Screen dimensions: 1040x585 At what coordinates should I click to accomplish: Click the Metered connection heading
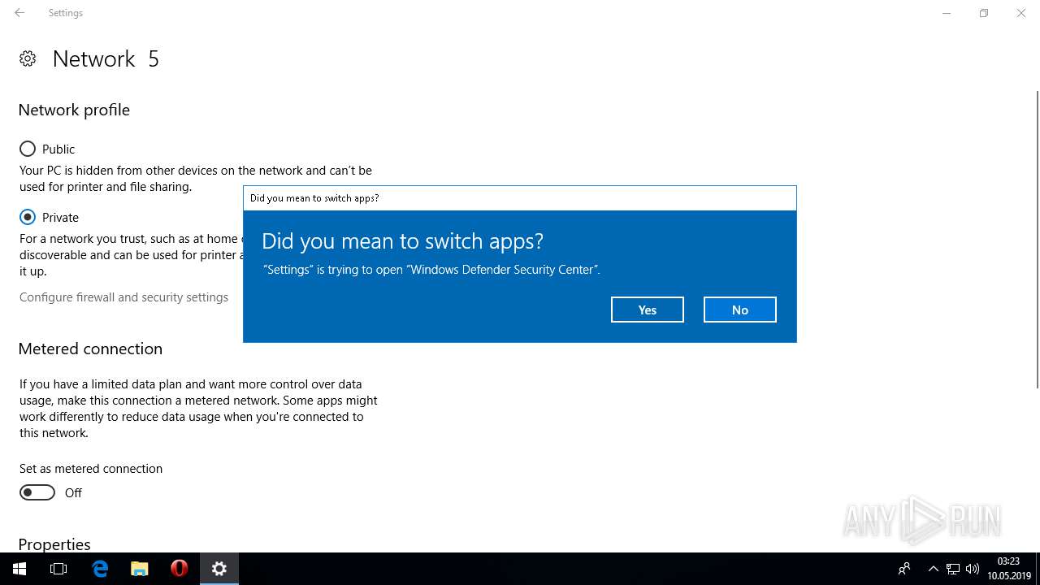90,349
